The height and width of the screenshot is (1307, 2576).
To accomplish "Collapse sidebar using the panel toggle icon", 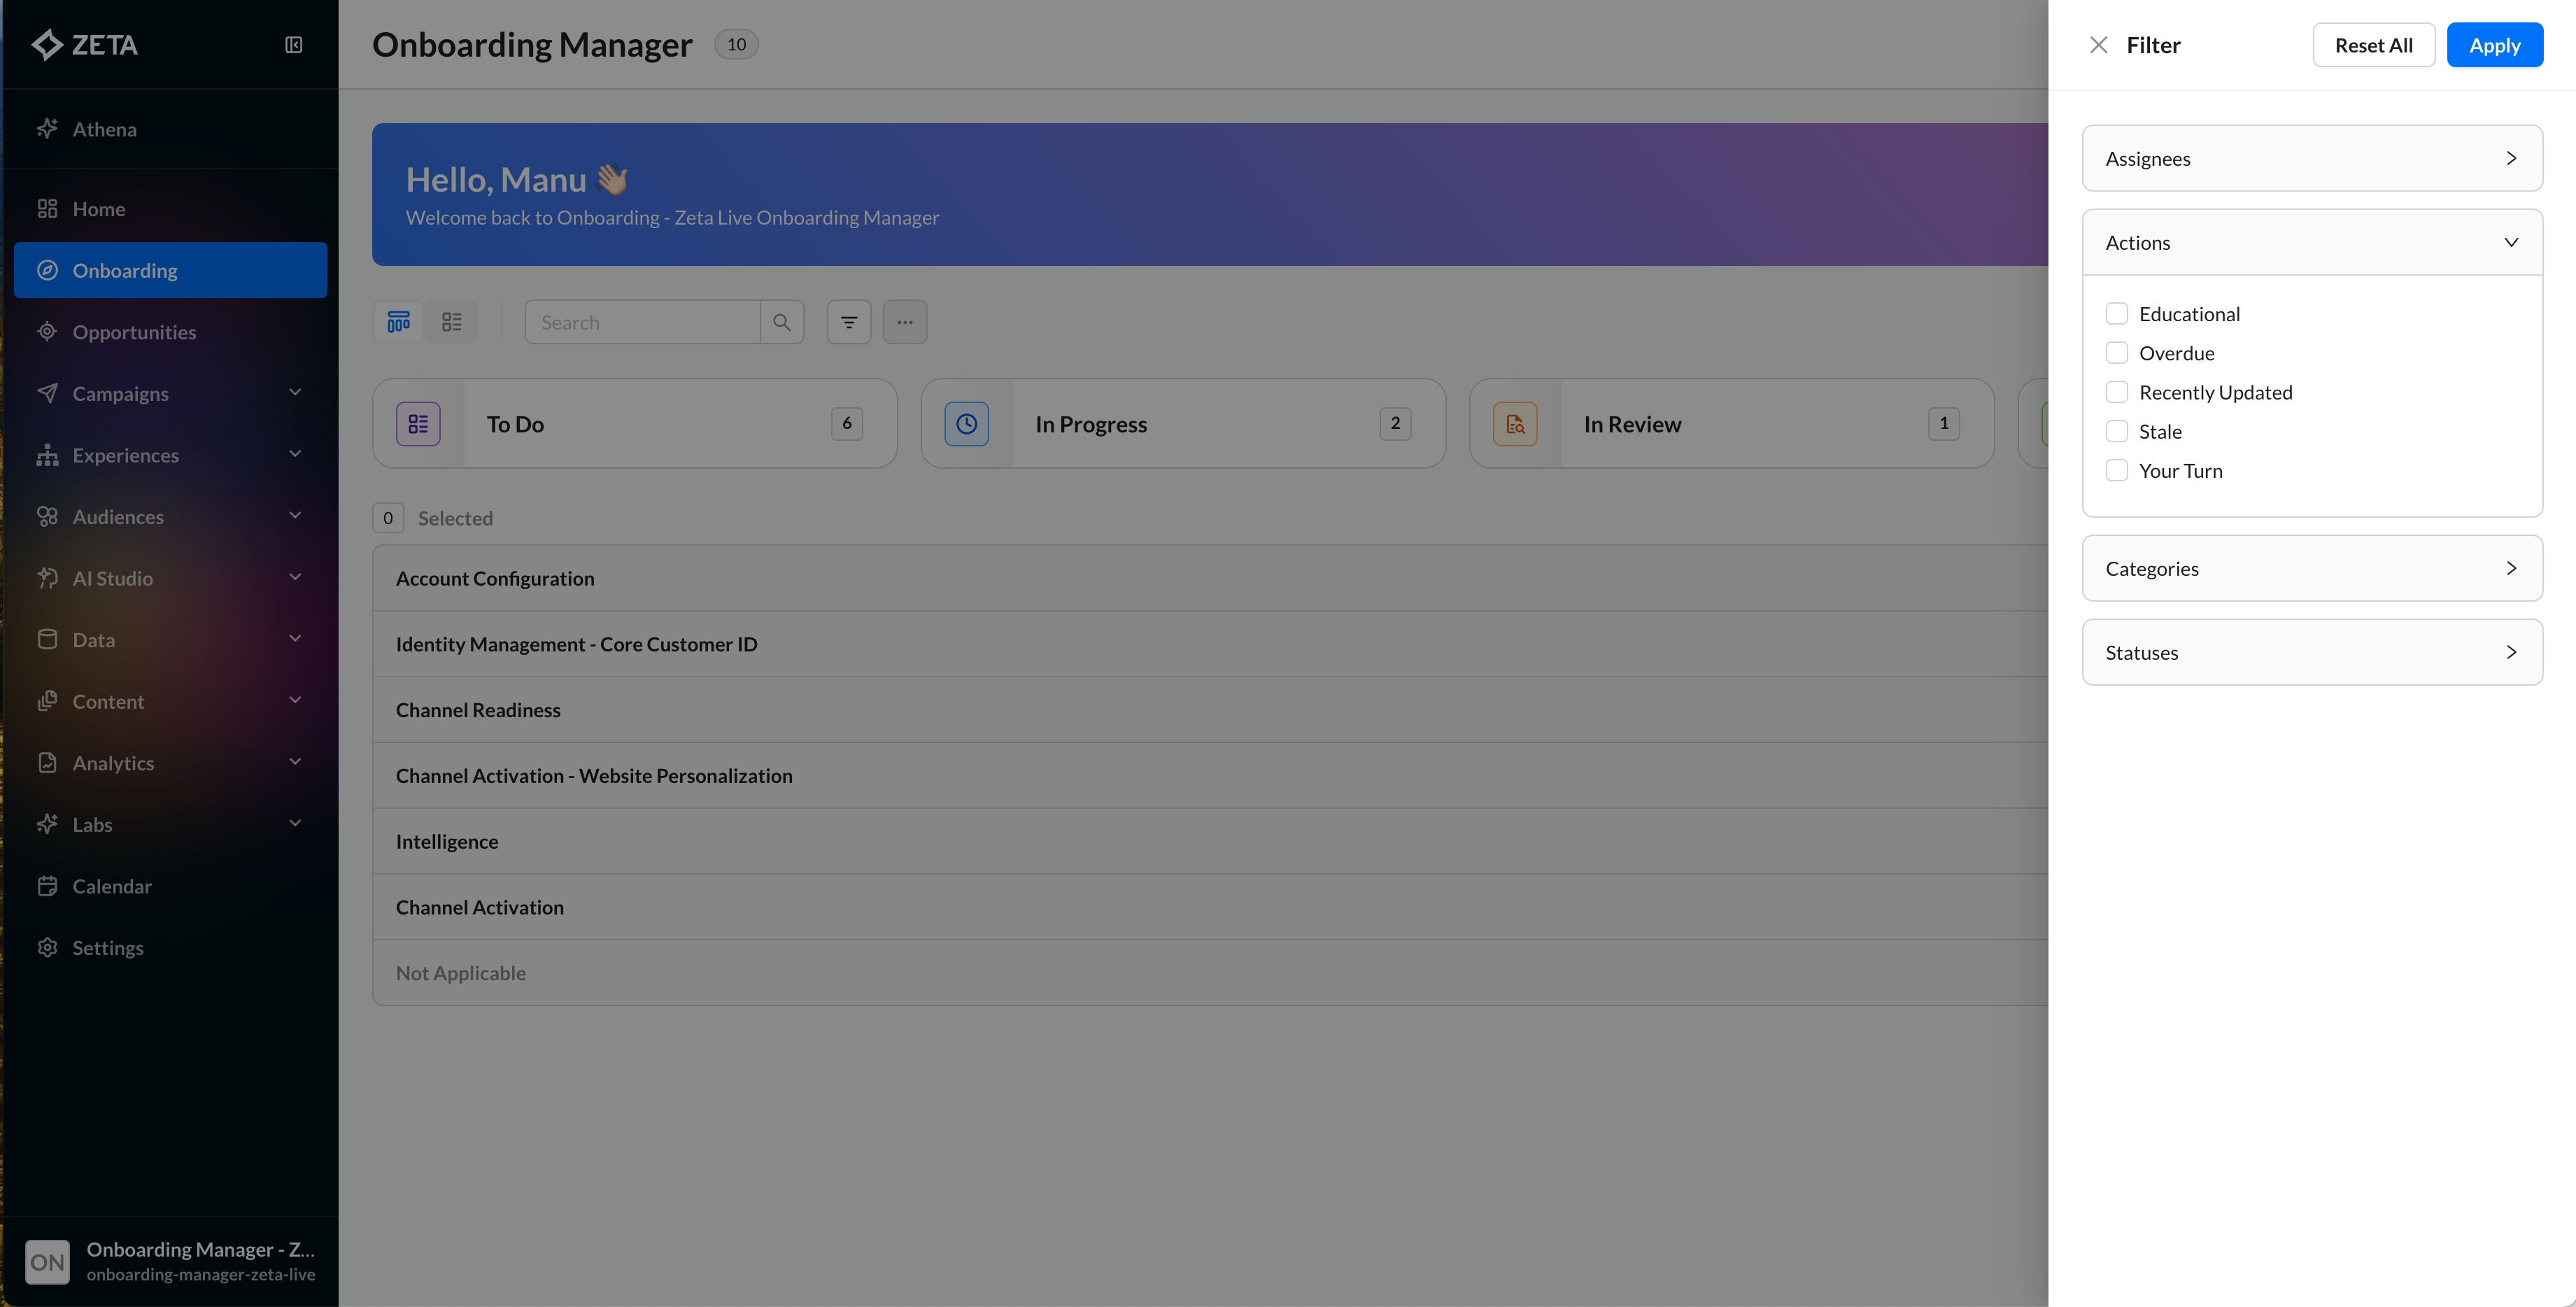I will pos(293,45).
